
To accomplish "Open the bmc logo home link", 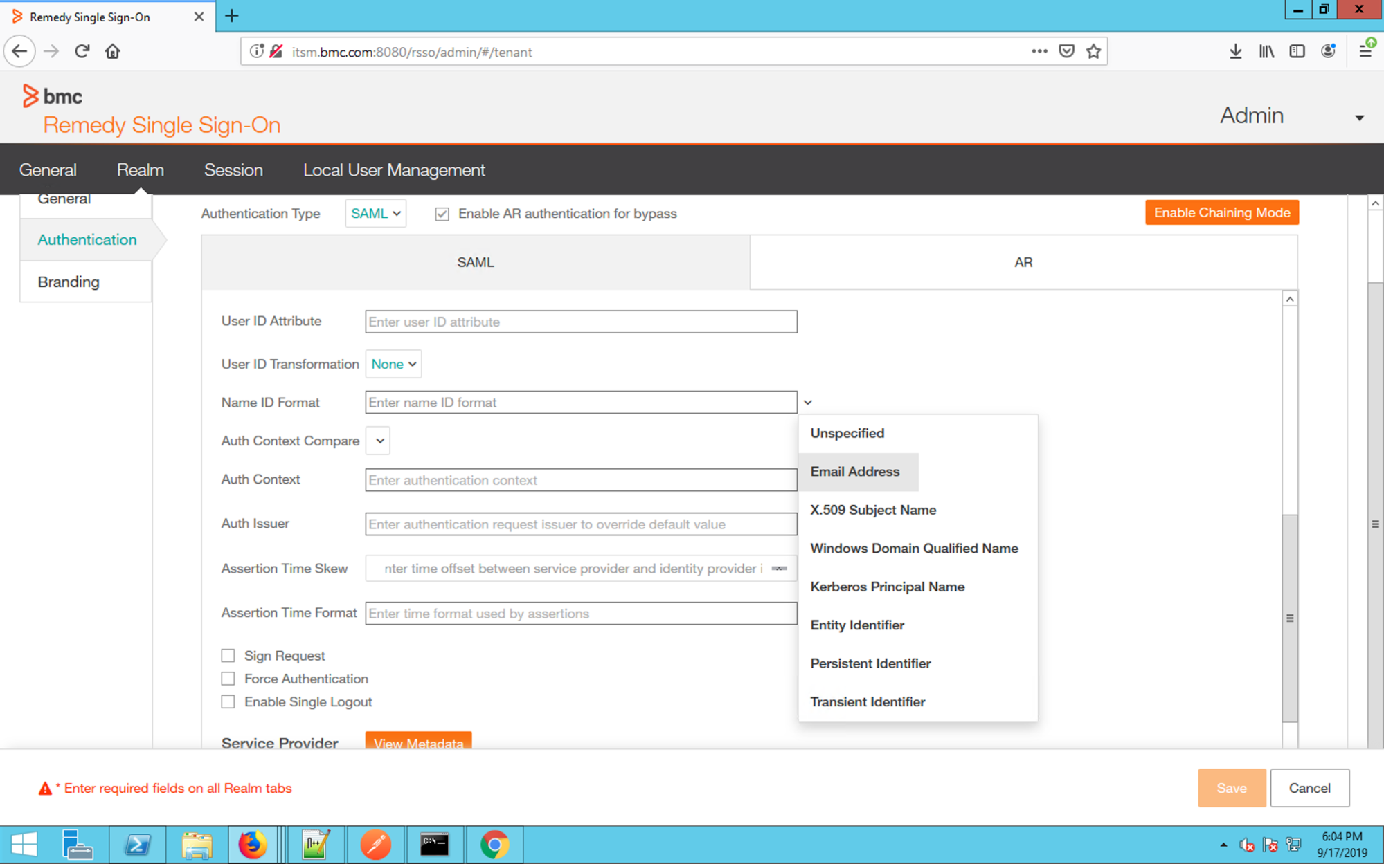I will [x=54, y=96].
